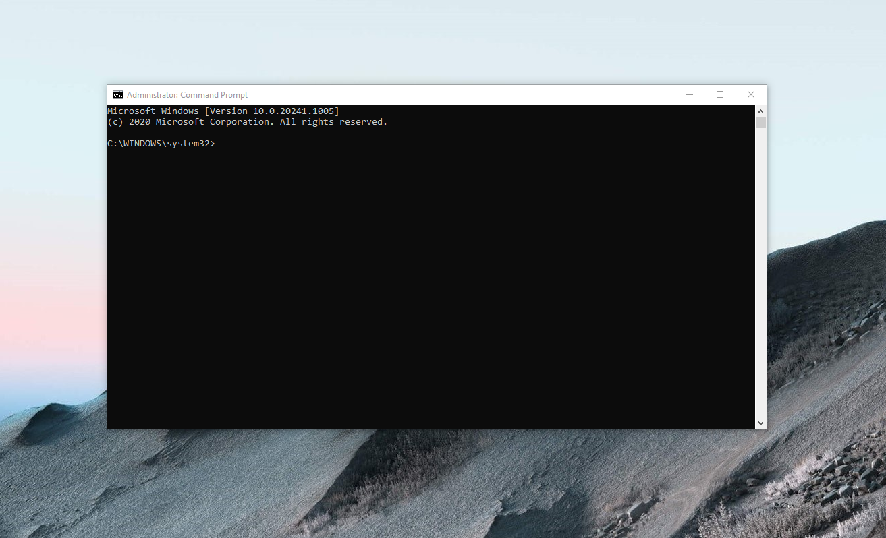886x538 pixels.
Task: Close the Administrator: Command Prompt window
Action: point(751,95)
